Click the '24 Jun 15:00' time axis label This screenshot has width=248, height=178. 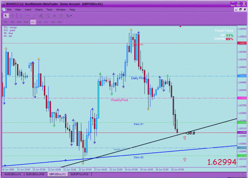coord(146,170)
